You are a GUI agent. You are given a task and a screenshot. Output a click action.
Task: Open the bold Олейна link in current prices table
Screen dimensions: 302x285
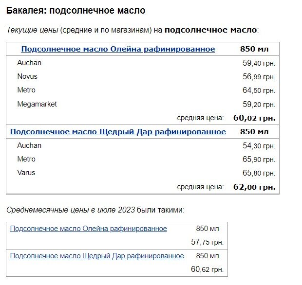pos(118,49)
